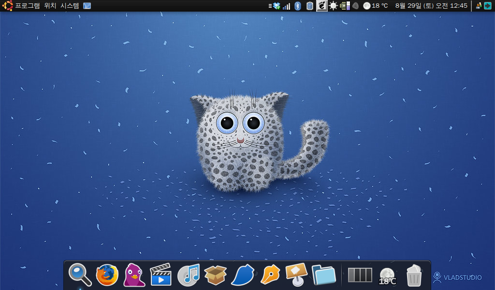The width and height of the screenshot is (495, 290).
Task: Open the music note player in the dock
Action: [x=189, y=275]
